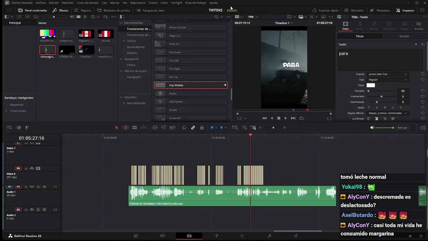Activate the Trim Edit Mode tool
Image resolution: width=428 pixels, height=241 pixels.
coord(126,128)
